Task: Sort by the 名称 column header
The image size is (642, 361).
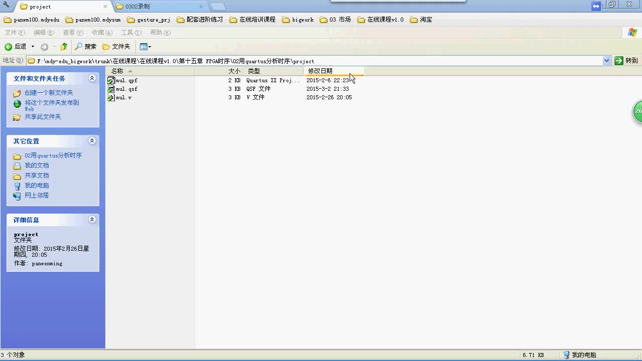Action: pyautogui.click(x=150, y=71)
